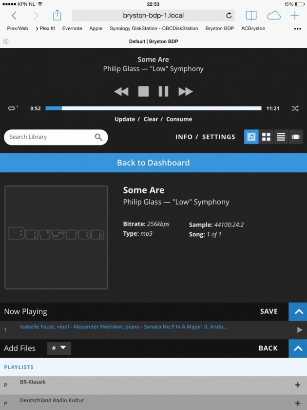Skip back to previous track

click(121, 92)
